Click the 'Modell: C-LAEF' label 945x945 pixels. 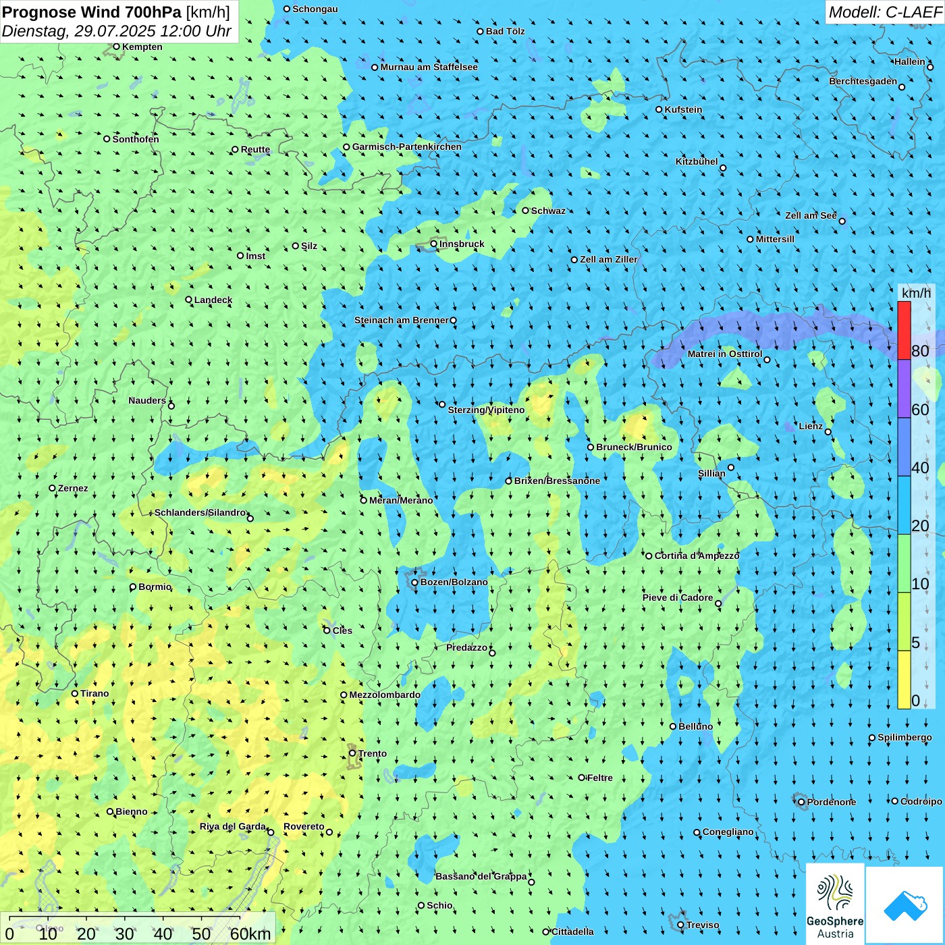pos(885,12)
